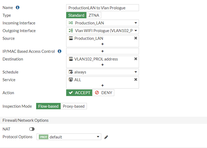207x148 pixels.
Task: Click the Name input field
Action: (x=103, y=8)
